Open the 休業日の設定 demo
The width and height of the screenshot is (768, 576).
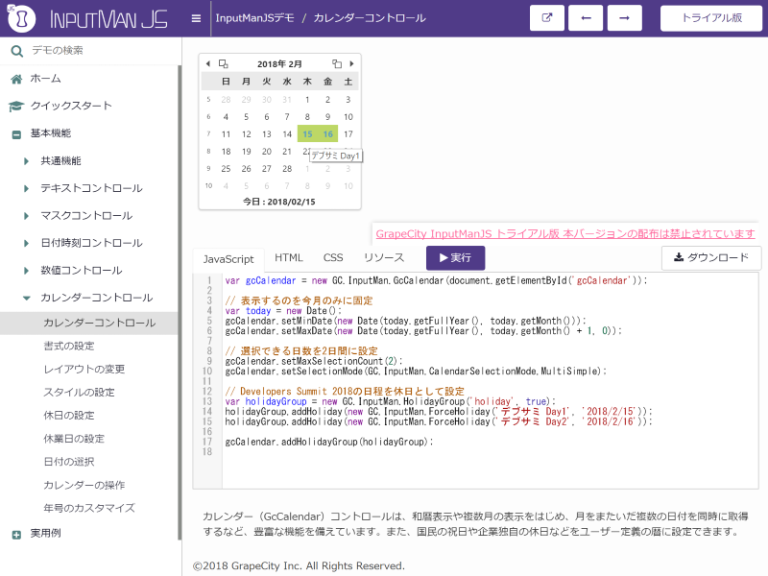[74, 439]
